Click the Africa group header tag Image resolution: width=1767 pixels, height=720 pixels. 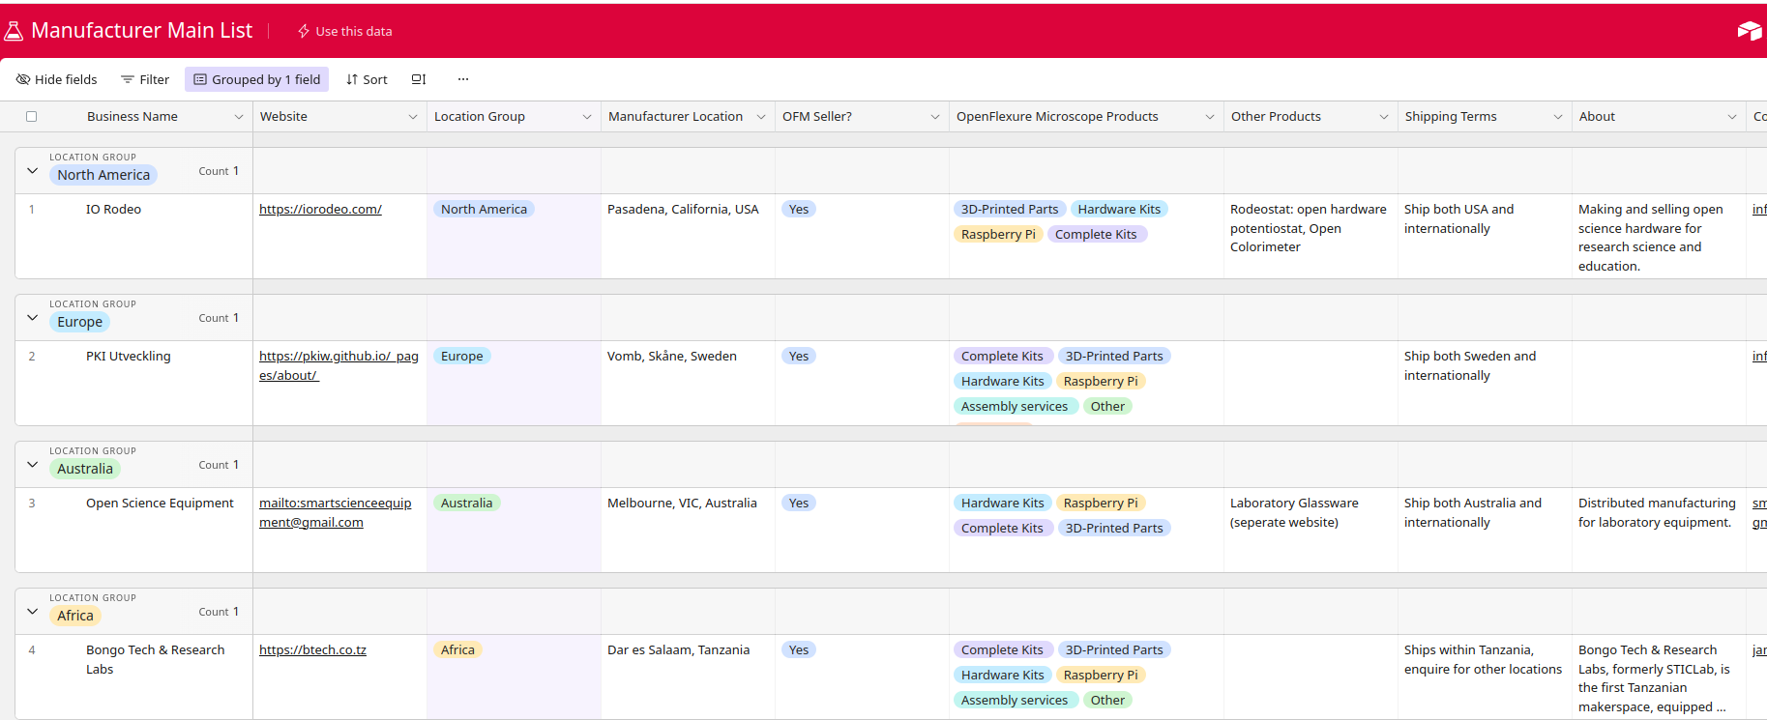point(75,616)
